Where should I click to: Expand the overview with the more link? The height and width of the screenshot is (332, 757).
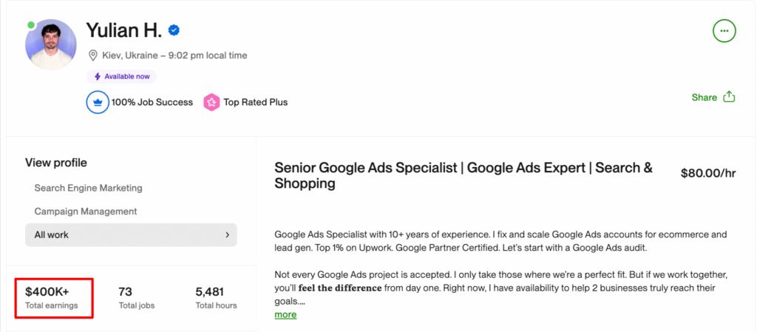pyautogui.click(x=285, y=314)
